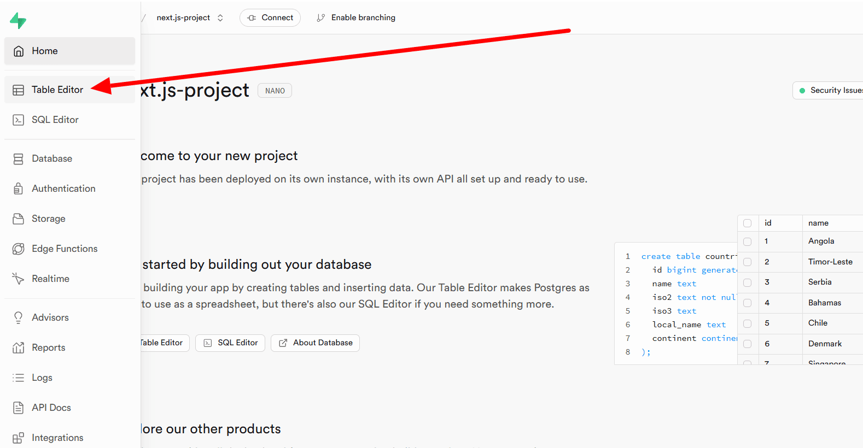Image resolution: width=863 pixels, height=448 pixels.
Task: Click the Edge Functions globe icon
Action: click(x=19, y=249)
